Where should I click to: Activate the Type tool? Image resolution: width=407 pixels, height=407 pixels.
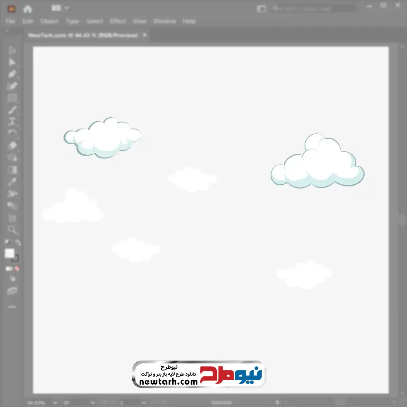click(x=12, y=121)
